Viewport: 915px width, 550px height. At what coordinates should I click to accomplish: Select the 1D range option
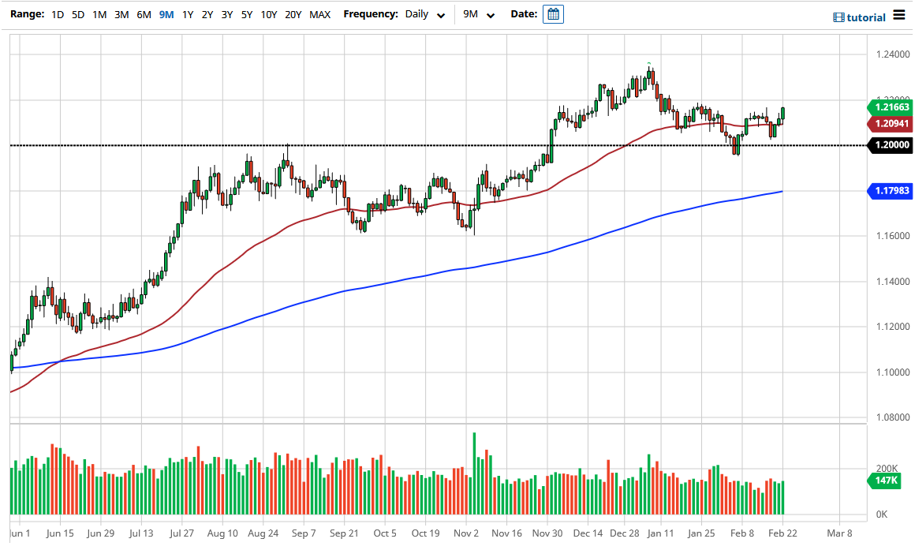click(x=56, y=14)
